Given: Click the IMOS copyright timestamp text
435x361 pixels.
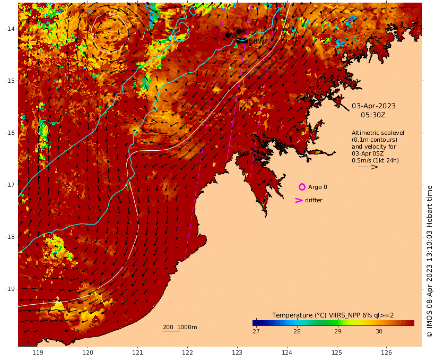Looking at the screenshot, I should click(x=429, y=261).
